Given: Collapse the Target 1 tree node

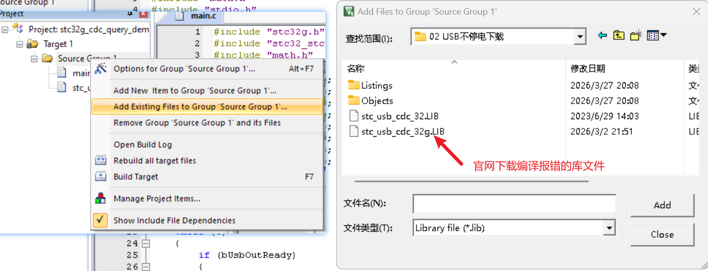Looking at the screenshot, I should (20, 44).
